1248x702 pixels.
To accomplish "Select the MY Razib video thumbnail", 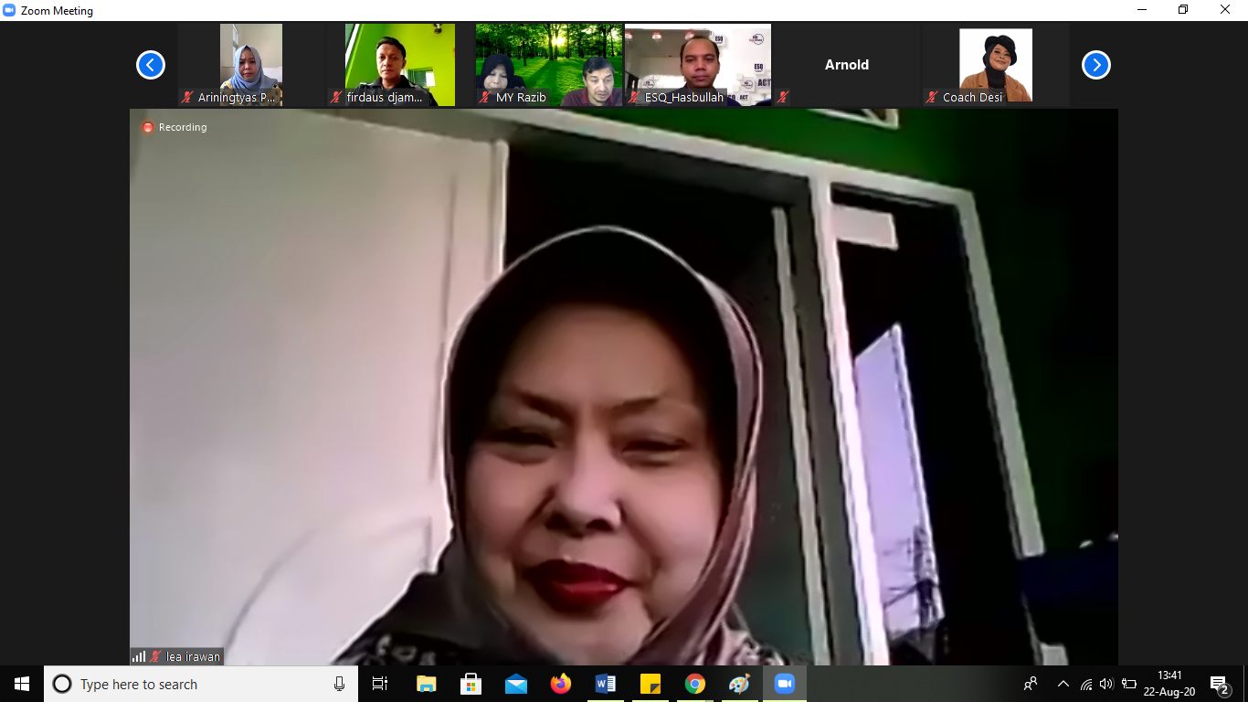I will coord(549,65).
